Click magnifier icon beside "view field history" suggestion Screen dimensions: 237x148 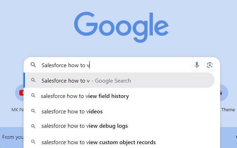point(33,96)
